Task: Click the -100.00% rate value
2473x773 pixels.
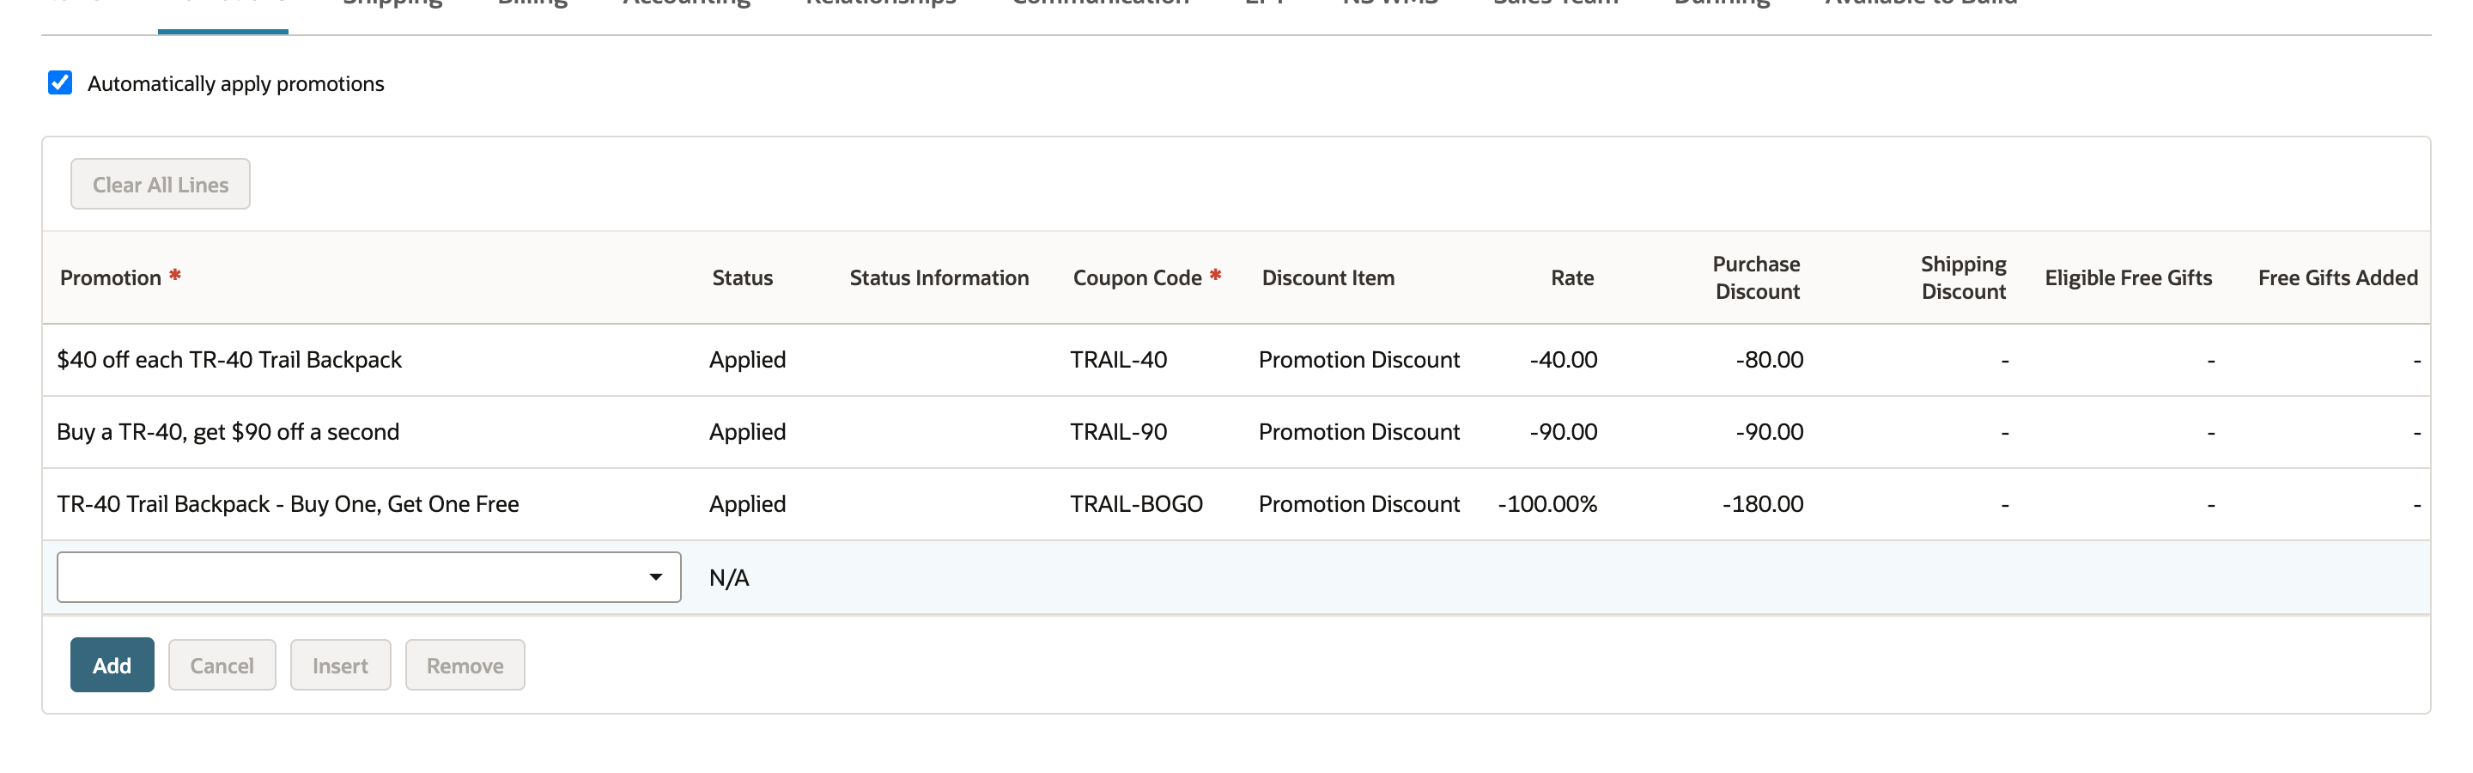Action: (1547, 504)
